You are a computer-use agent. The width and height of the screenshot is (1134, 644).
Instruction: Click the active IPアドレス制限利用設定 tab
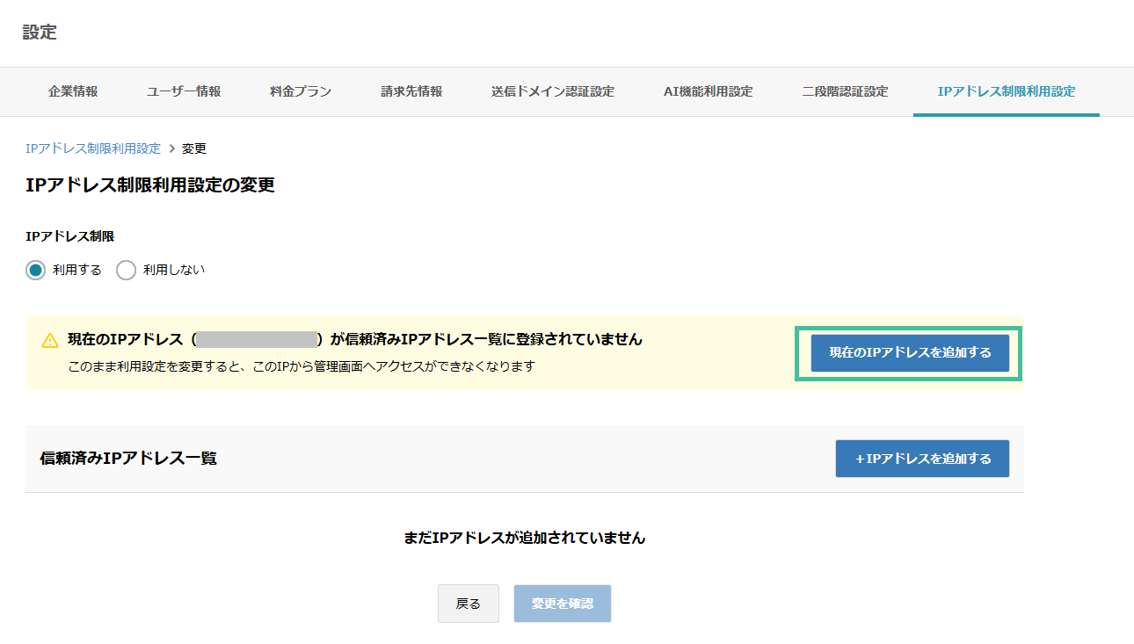pyautogui.click(x=1006, y=90)
